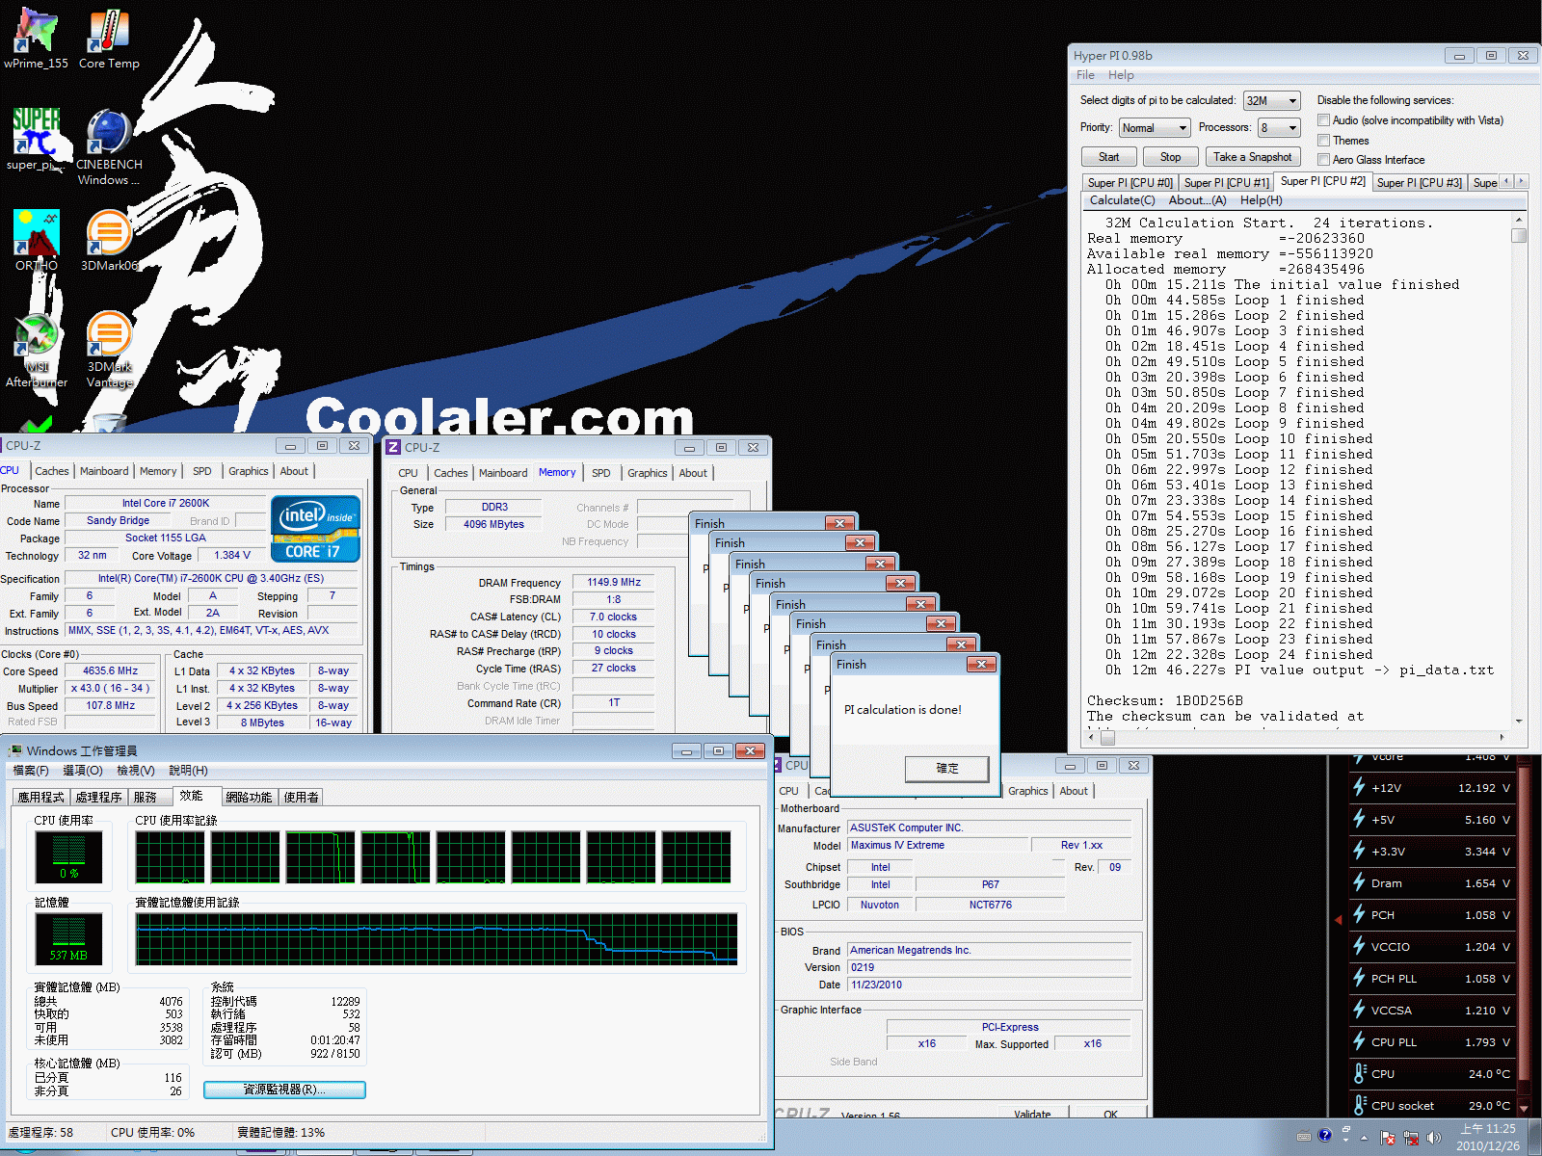
Task: Open the super_pi desktop icon
Action: point(36,140)
